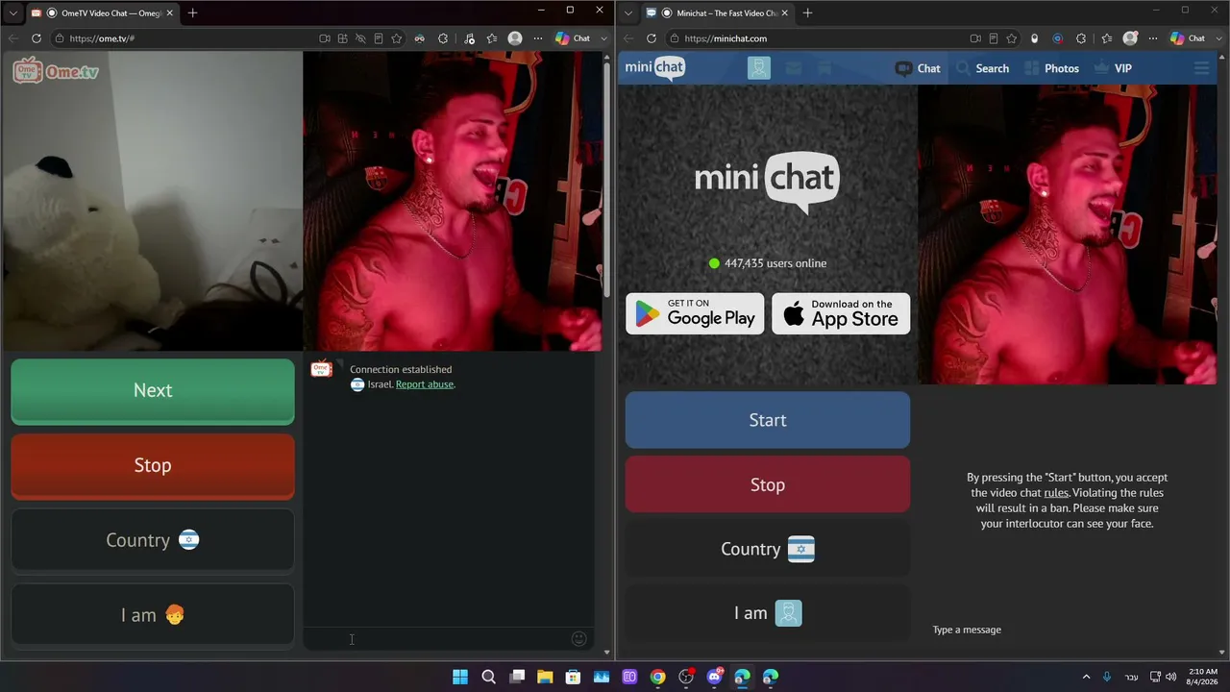1230x692 pixels.
Task: Open Country selector in Minichat
Action: point(768,549)
